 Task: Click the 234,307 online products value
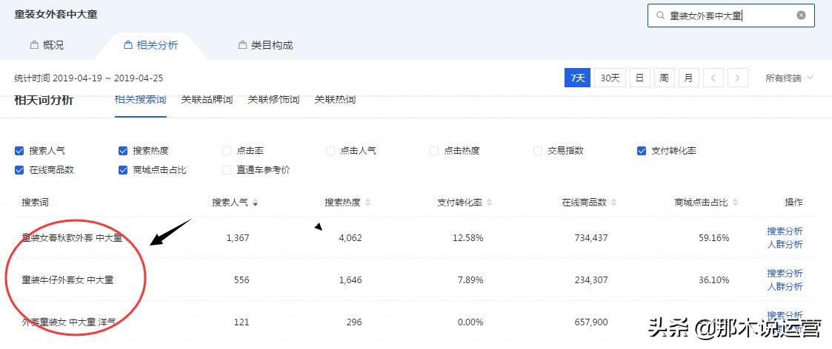pos(591,280)
